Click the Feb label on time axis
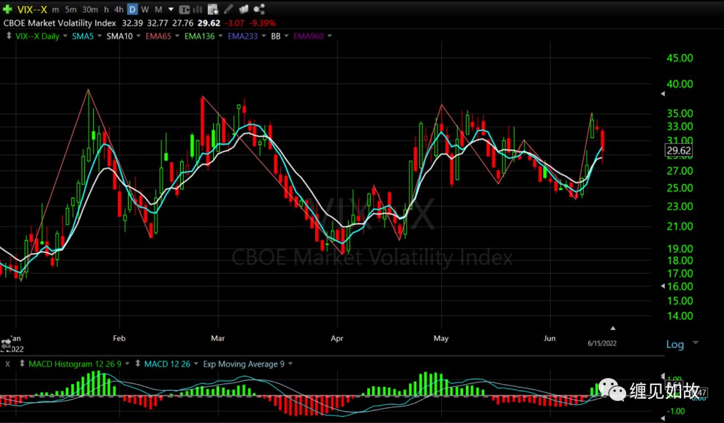 pos(119,338)
